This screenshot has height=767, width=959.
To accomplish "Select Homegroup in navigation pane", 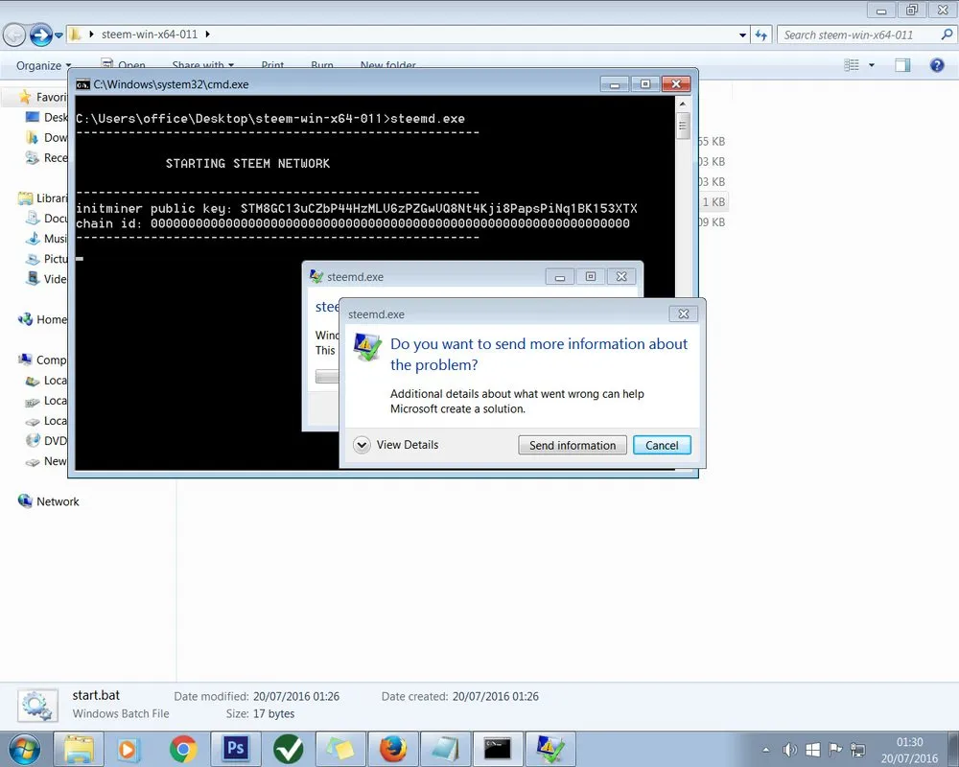I will coord(42,318).
